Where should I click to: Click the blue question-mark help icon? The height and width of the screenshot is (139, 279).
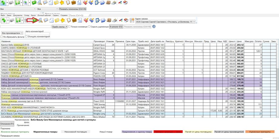point(154,27)
